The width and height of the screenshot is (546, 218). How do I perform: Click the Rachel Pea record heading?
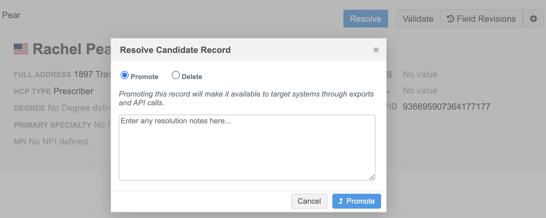pos(72,49)
